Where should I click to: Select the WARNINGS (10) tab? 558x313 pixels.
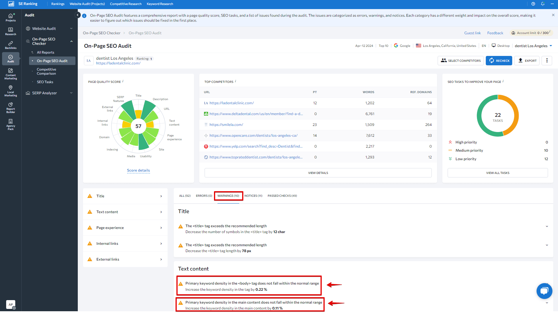point(228,196)
